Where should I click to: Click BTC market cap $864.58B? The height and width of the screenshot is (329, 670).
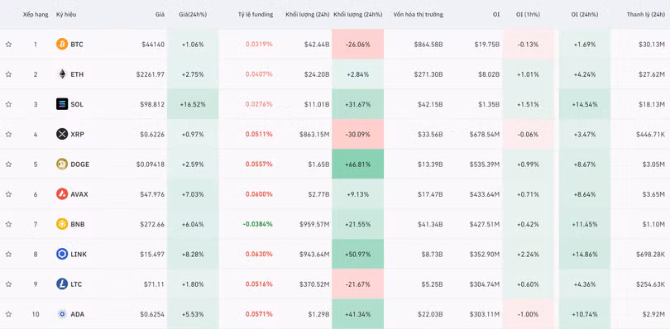click(428, 44)
